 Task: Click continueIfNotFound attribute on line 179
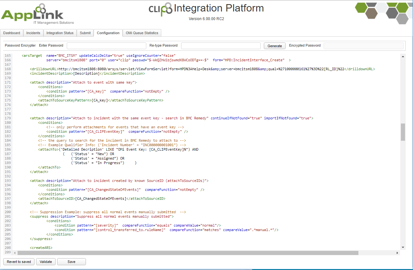[x=236, y=118]
